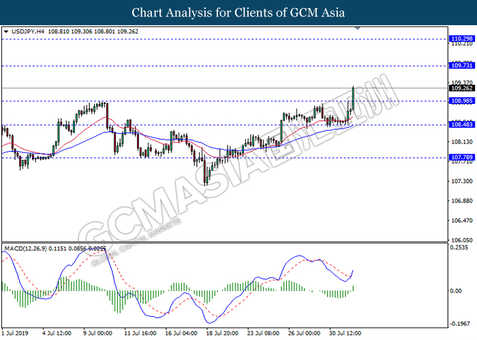This screenshot has width=477, height=340.
Task: Click the 106.880 price axis value
Action: coord(462,201)
